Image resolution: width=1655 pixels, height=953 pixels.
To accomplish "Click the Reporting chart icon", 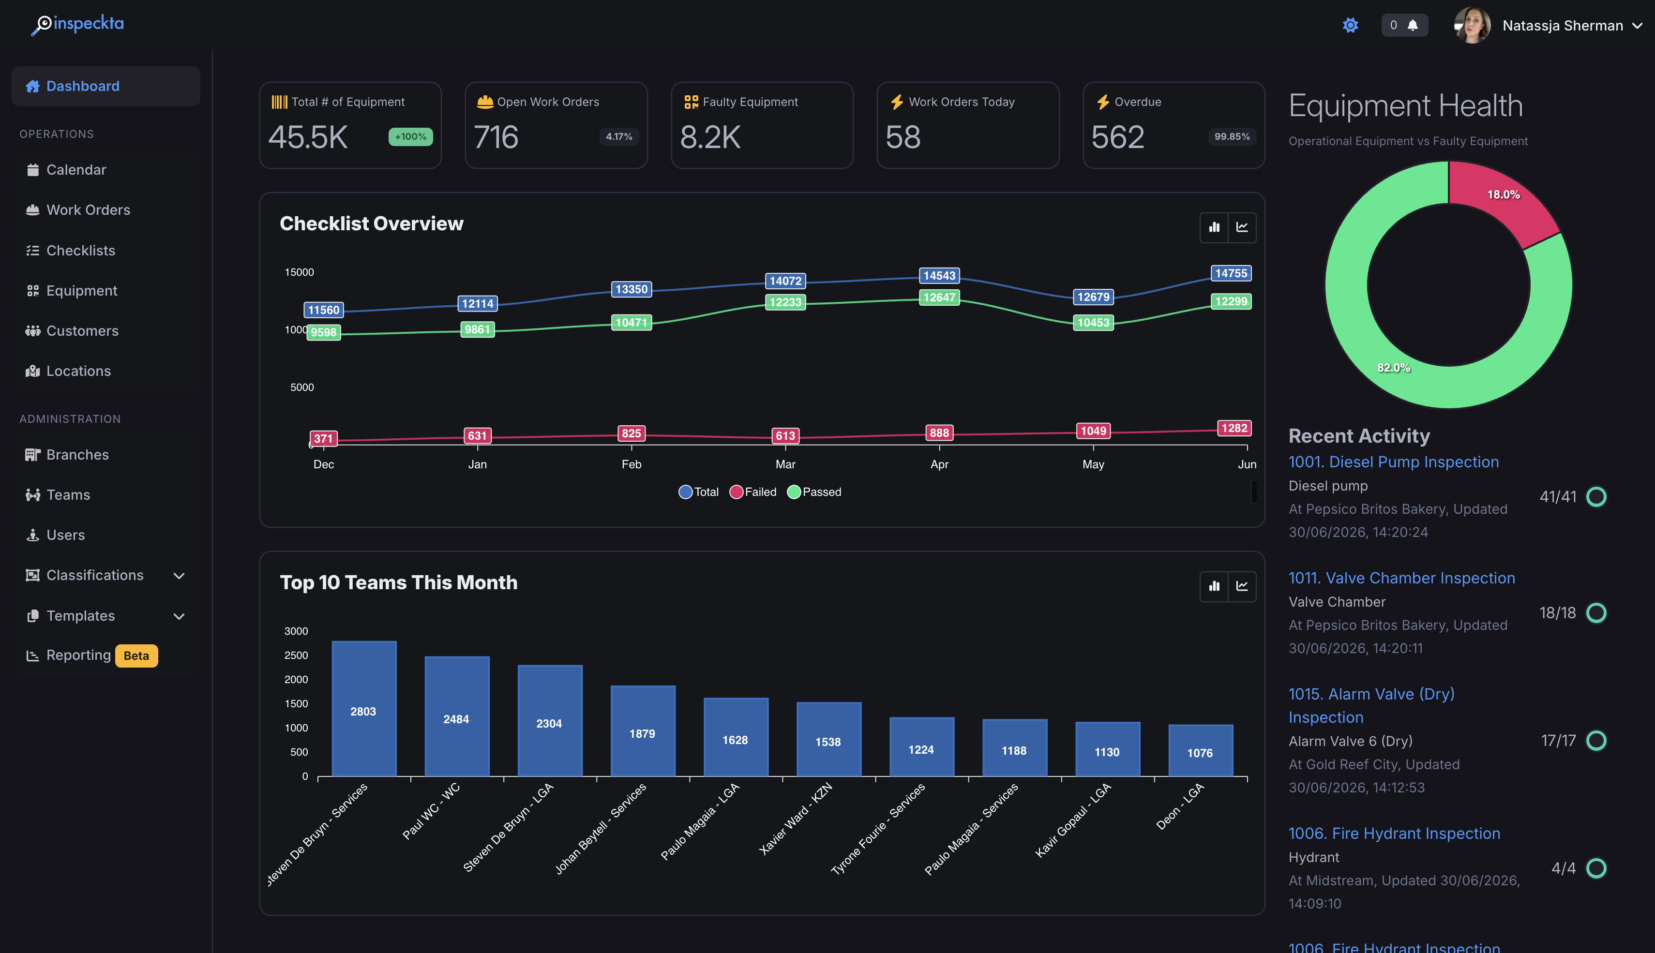I will coord(33,656).
